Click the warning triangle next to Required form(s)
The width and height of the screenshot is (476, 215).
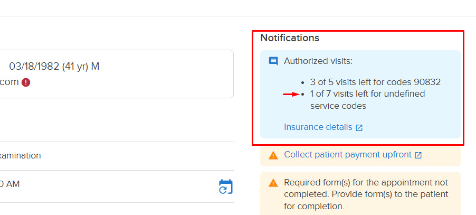(273, 183)
